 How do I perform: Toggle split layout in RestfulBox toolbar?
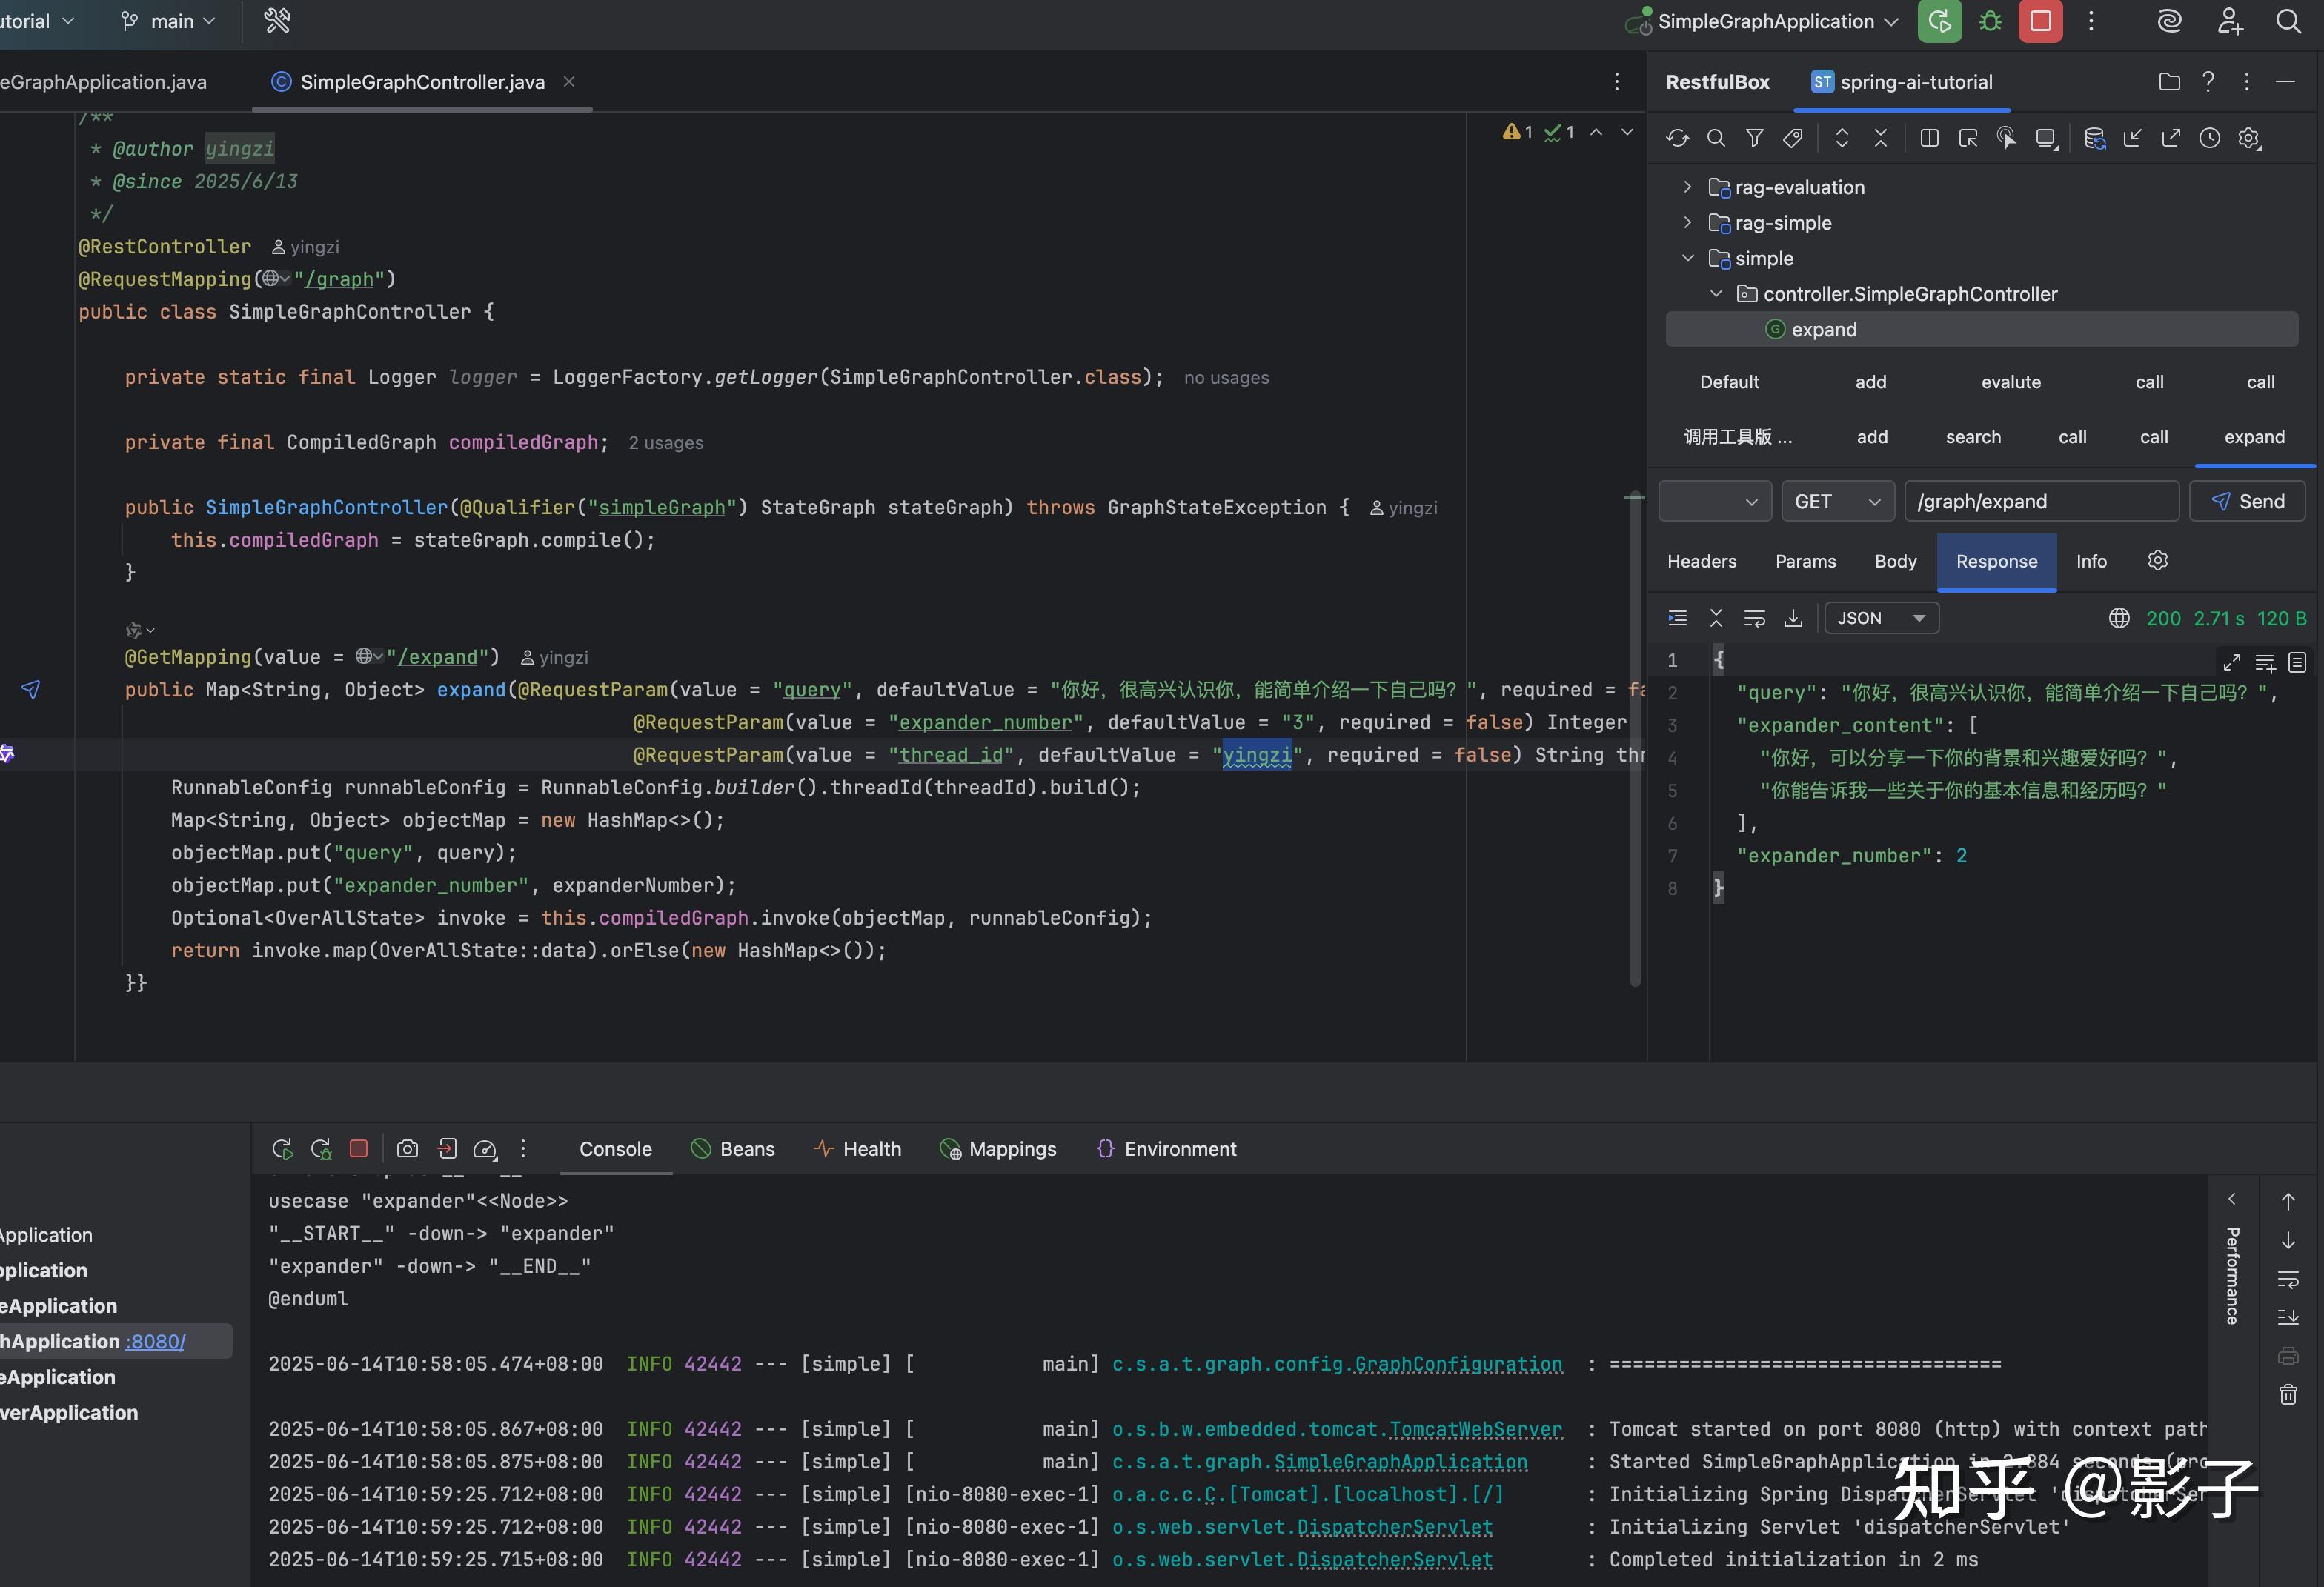[1929, 138]
